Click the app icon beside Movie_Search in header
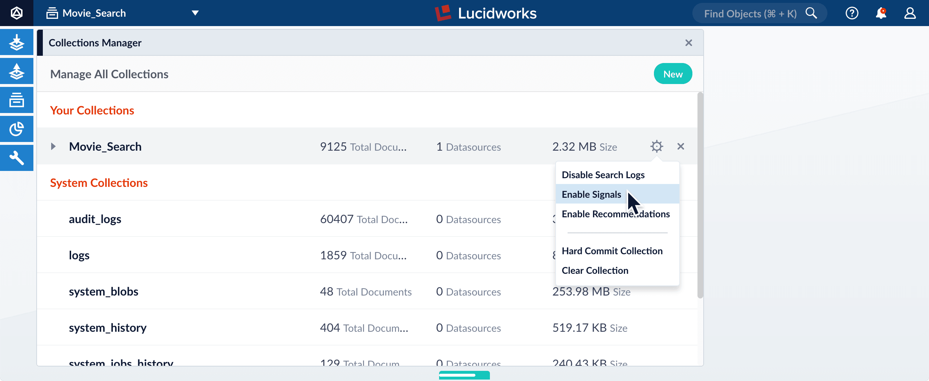The width and height of the screenshot is (929, 381). (52, 13)
